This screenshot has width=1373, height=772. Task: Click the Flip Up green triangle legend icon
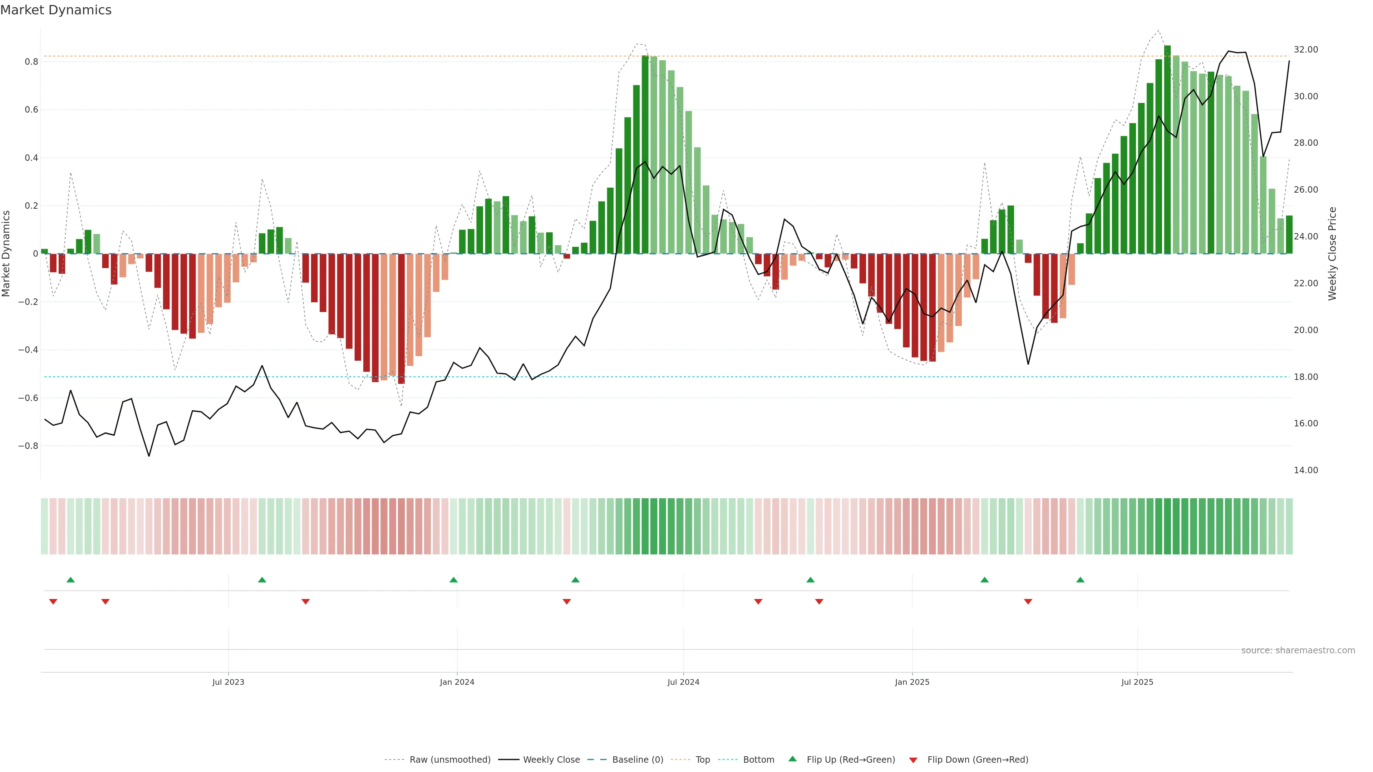pos(792,759)
